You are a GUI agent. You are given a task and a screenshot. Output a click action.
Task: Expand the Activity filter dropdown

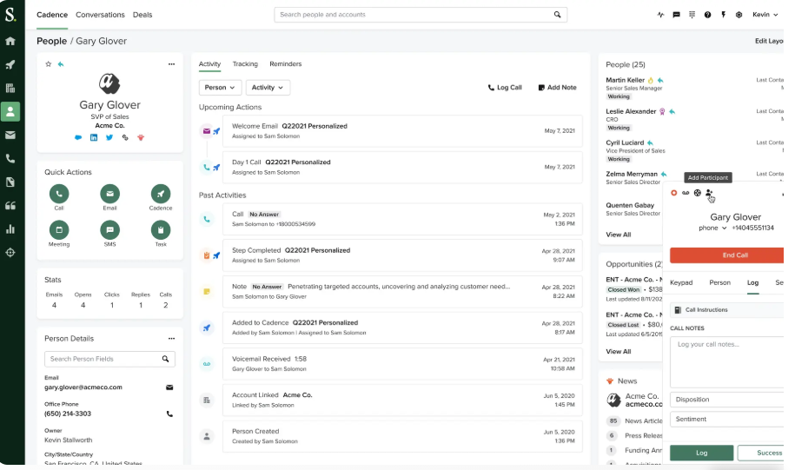tap(268, 88)
